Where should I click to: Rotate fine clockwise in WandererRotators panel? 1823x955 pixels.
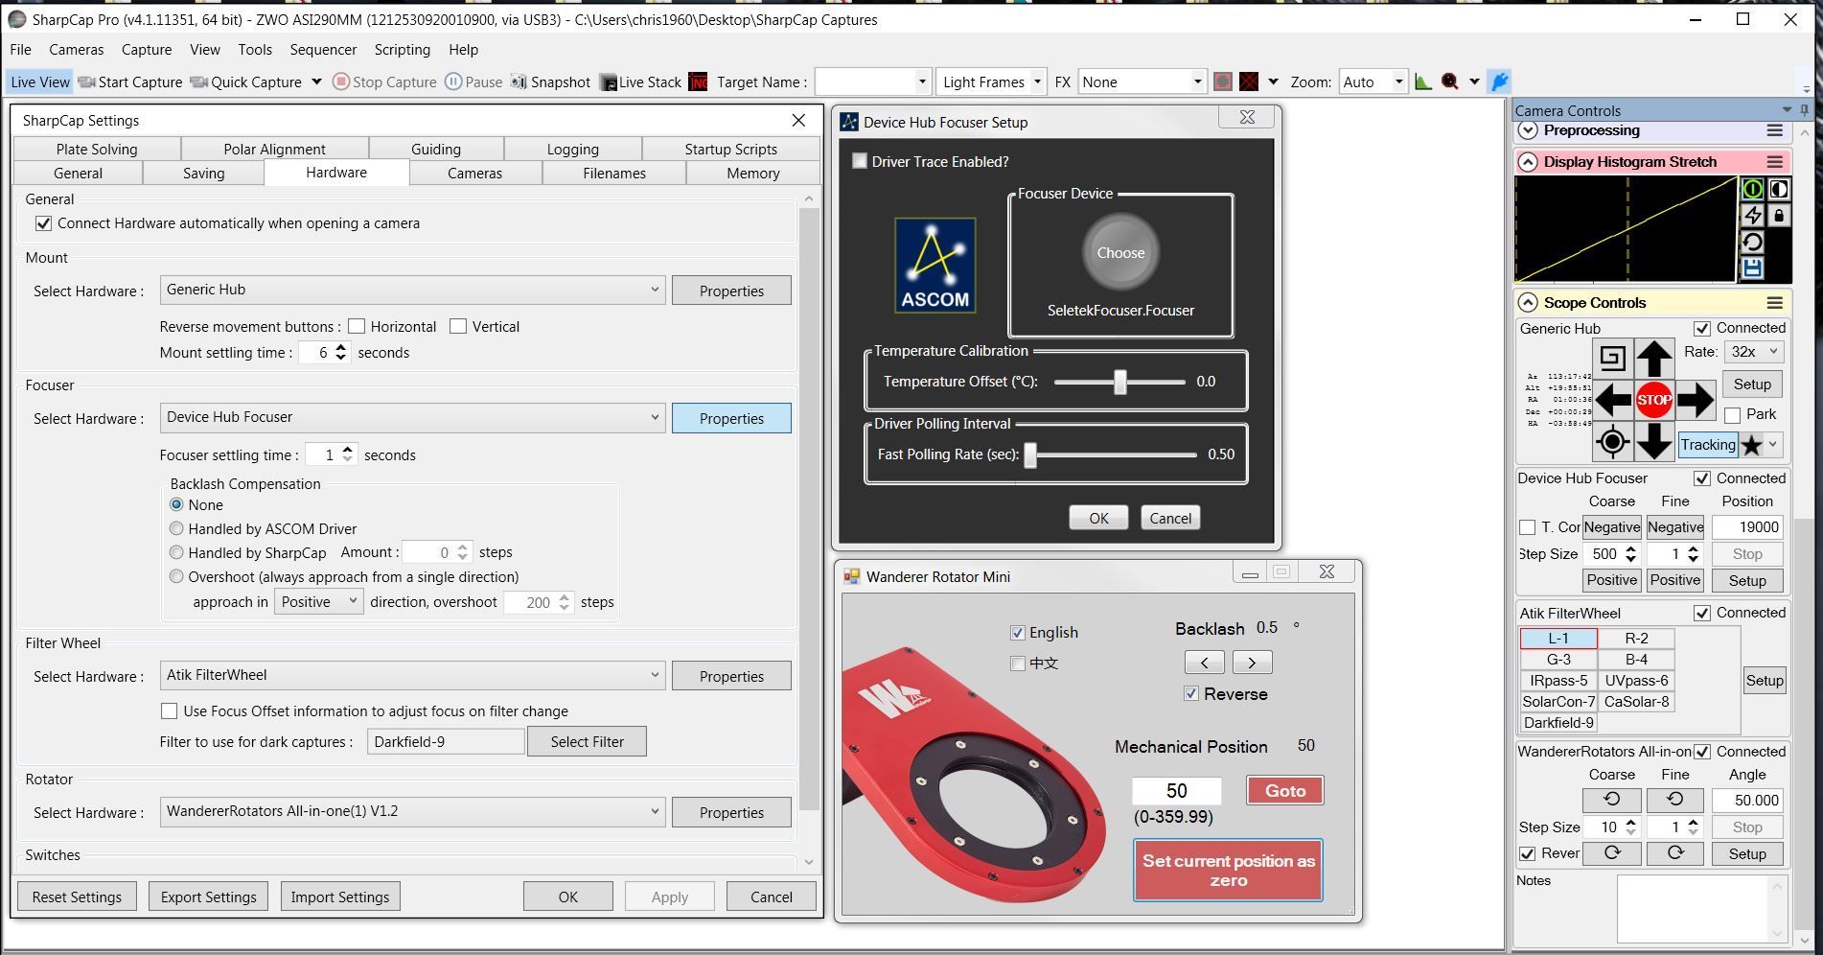(1675, 853)
